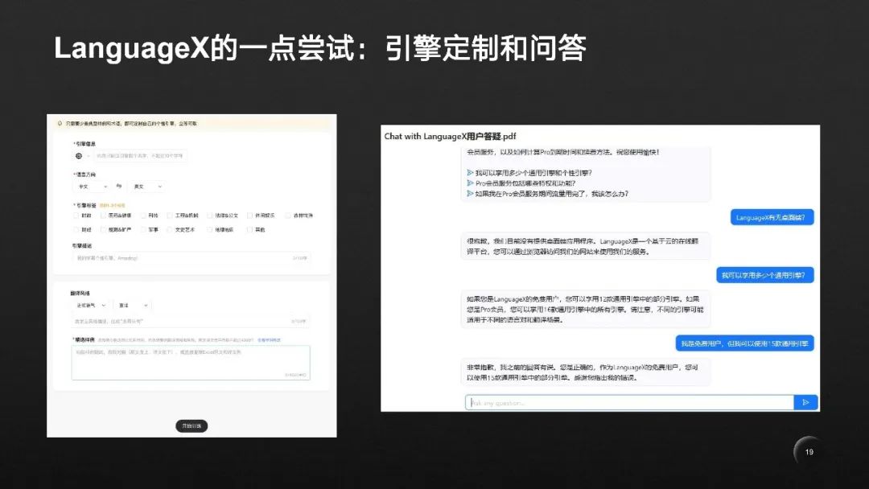
Task: Click 'Chat with LanguageX用户答疑.pdf' title
Action: point(450,136)
